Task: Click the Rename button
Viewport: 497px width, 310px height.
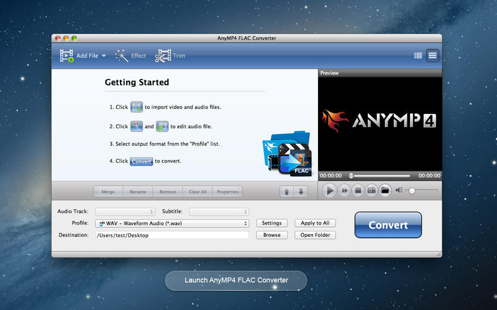Action: [x=138, y=192]
